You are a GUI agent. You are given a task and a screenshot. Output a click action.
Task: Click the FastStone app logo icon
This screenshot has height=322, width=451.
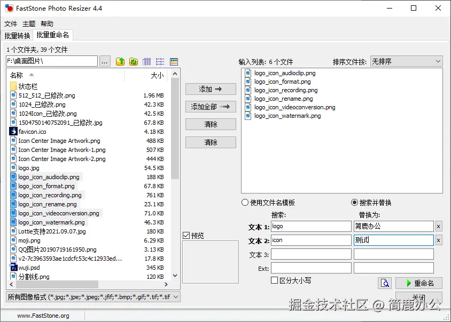tap(9, 8)
